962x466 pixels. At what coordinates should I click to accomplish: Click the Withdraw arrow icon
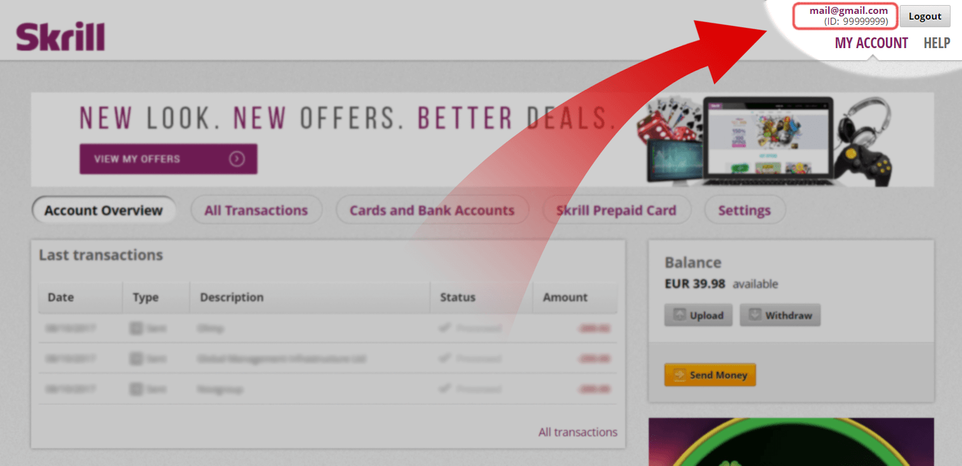point(755,315)
